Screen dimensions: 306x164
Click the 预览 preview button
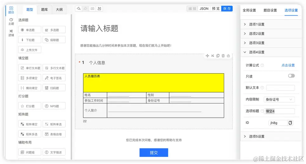(x=216, y=9)
